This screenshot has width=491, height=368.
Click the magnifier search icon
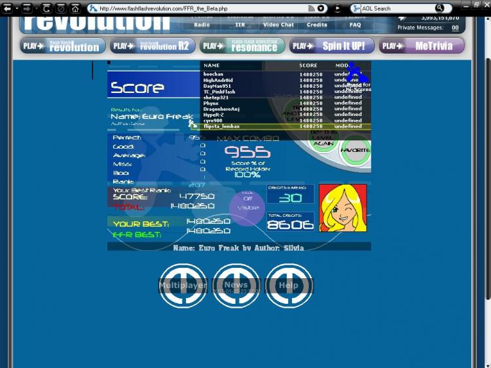tap(440, 8)
